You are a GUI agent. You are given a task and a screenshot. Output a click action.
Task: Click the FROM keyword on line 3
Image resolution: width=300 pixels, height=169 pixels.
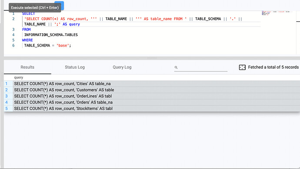pos(27,30)
